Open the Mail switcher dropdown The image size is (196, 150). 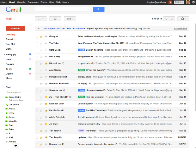10,19
